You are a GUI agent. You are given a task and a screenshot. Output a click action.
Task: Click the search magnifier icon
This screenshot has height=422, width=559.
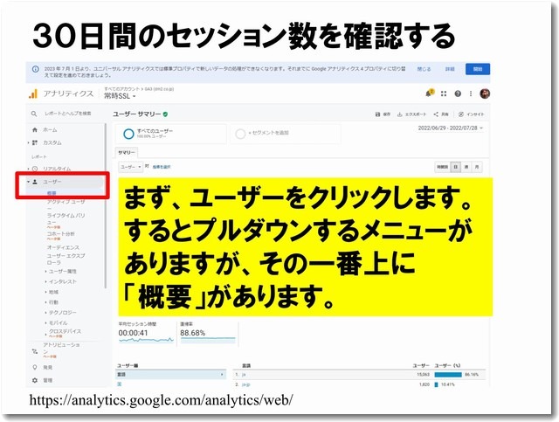tap(34, 114)
